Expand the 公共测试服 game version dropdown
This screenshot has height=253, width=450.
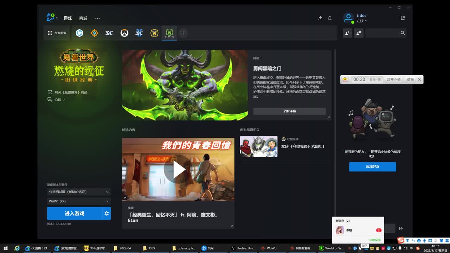pos(79,192)
